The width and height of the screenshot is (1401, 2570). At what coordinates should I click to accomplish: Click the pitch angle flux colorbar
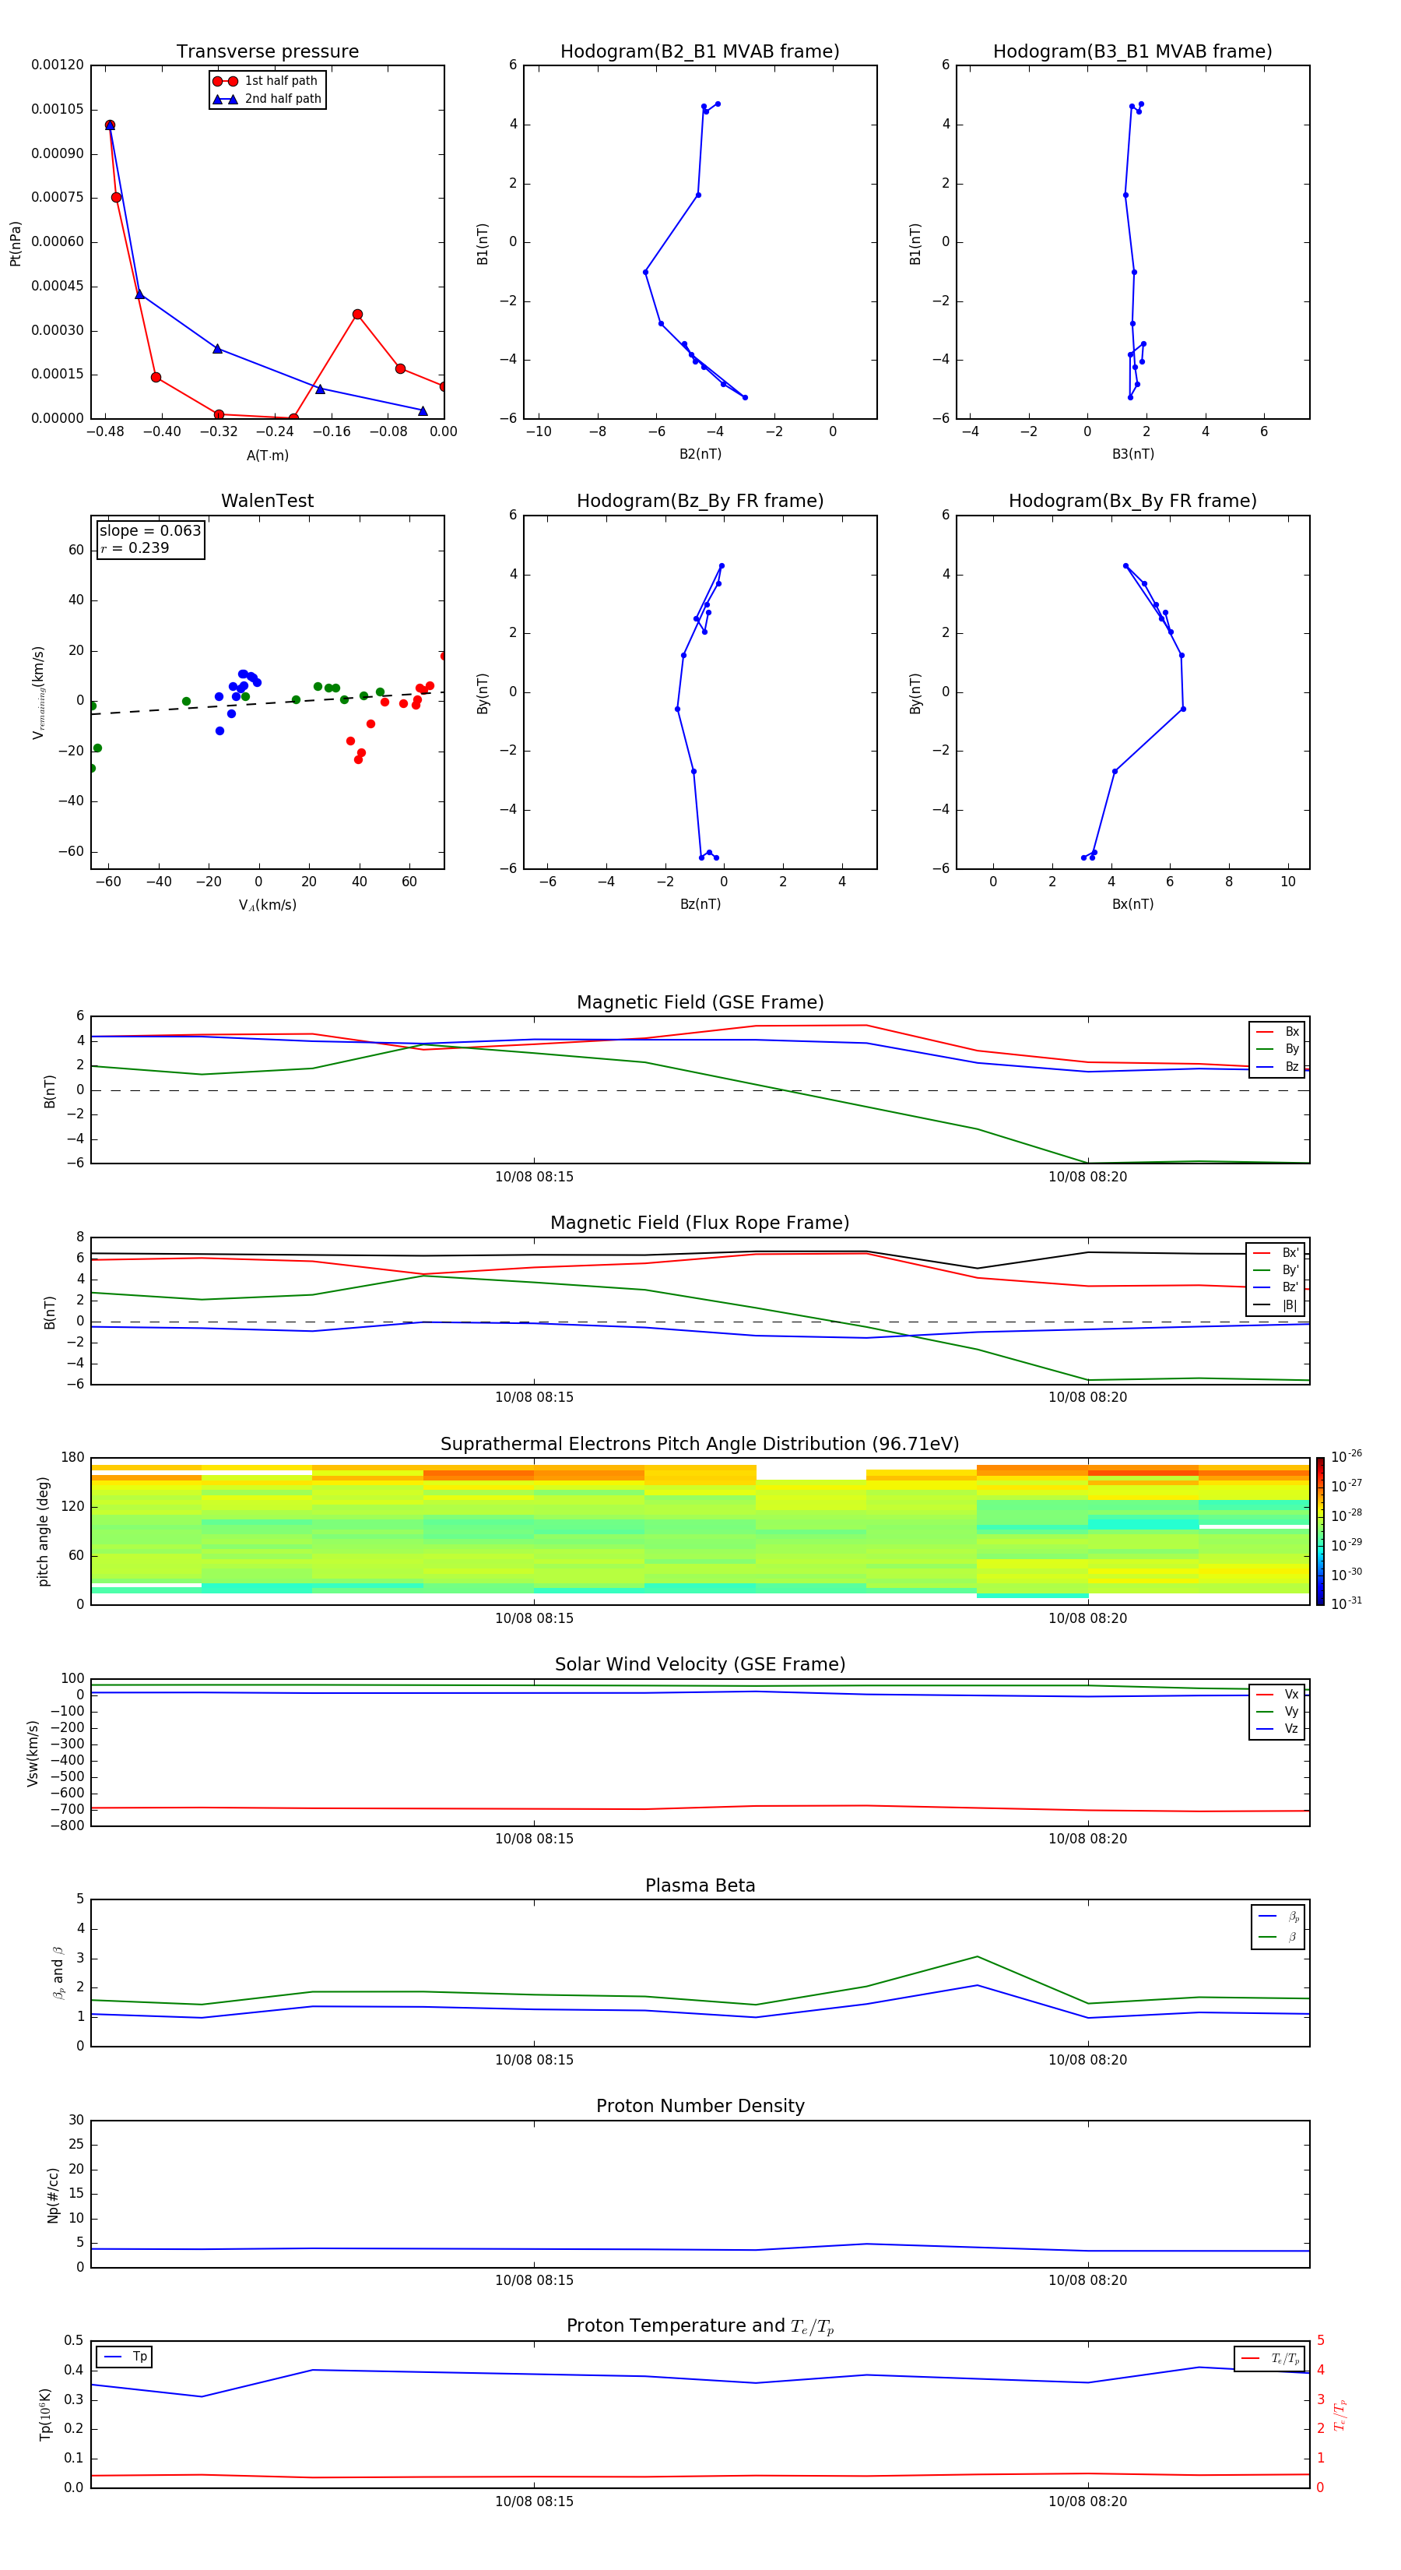(x=1320, y=1530)
